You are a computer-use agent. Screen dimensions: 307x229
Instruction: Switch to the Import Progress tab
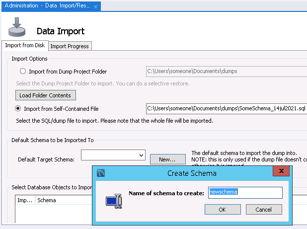coord(70,46)
